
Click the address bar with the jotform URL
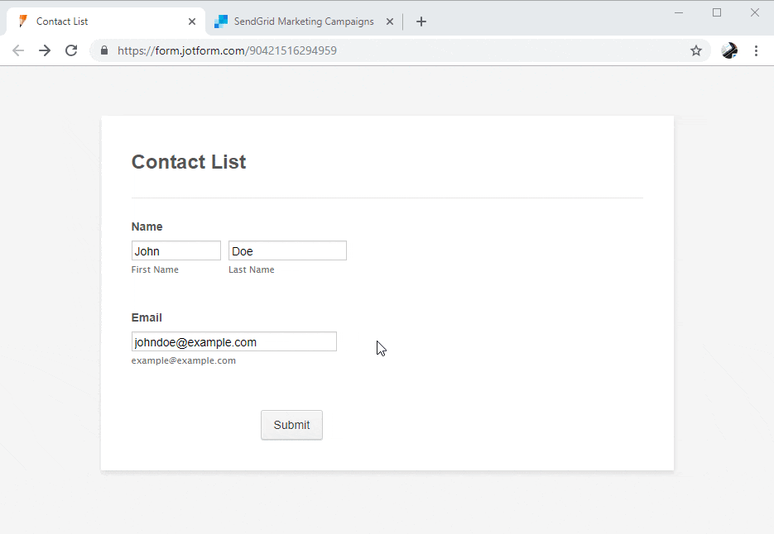point(397,50)
